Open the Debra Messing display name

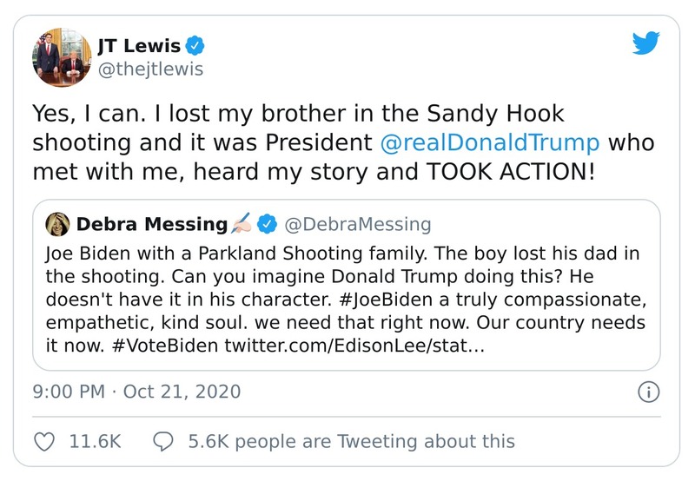(x=151, y=225)
